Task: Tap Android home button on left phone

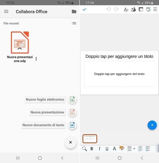Action: coord(40,158)
